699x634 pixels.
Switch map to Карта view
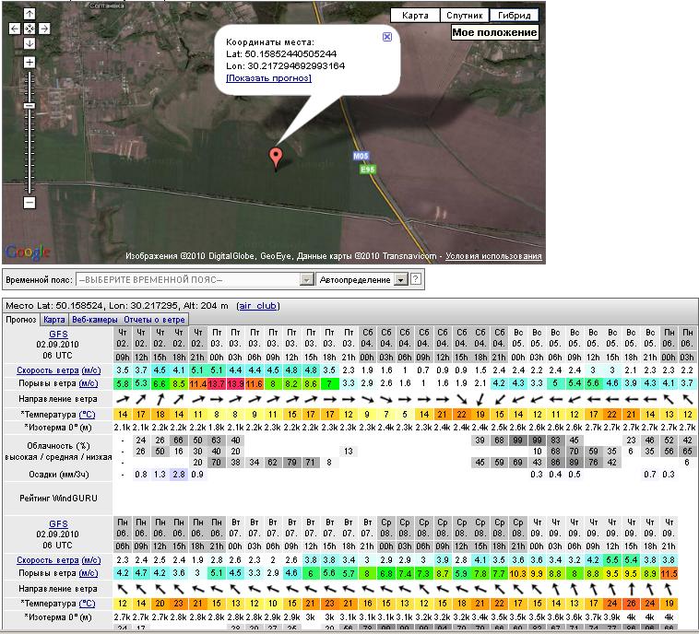414,16
